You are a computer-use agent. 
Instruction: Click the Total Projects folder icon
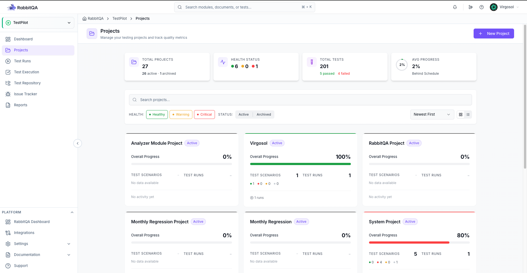click(134, 62)
